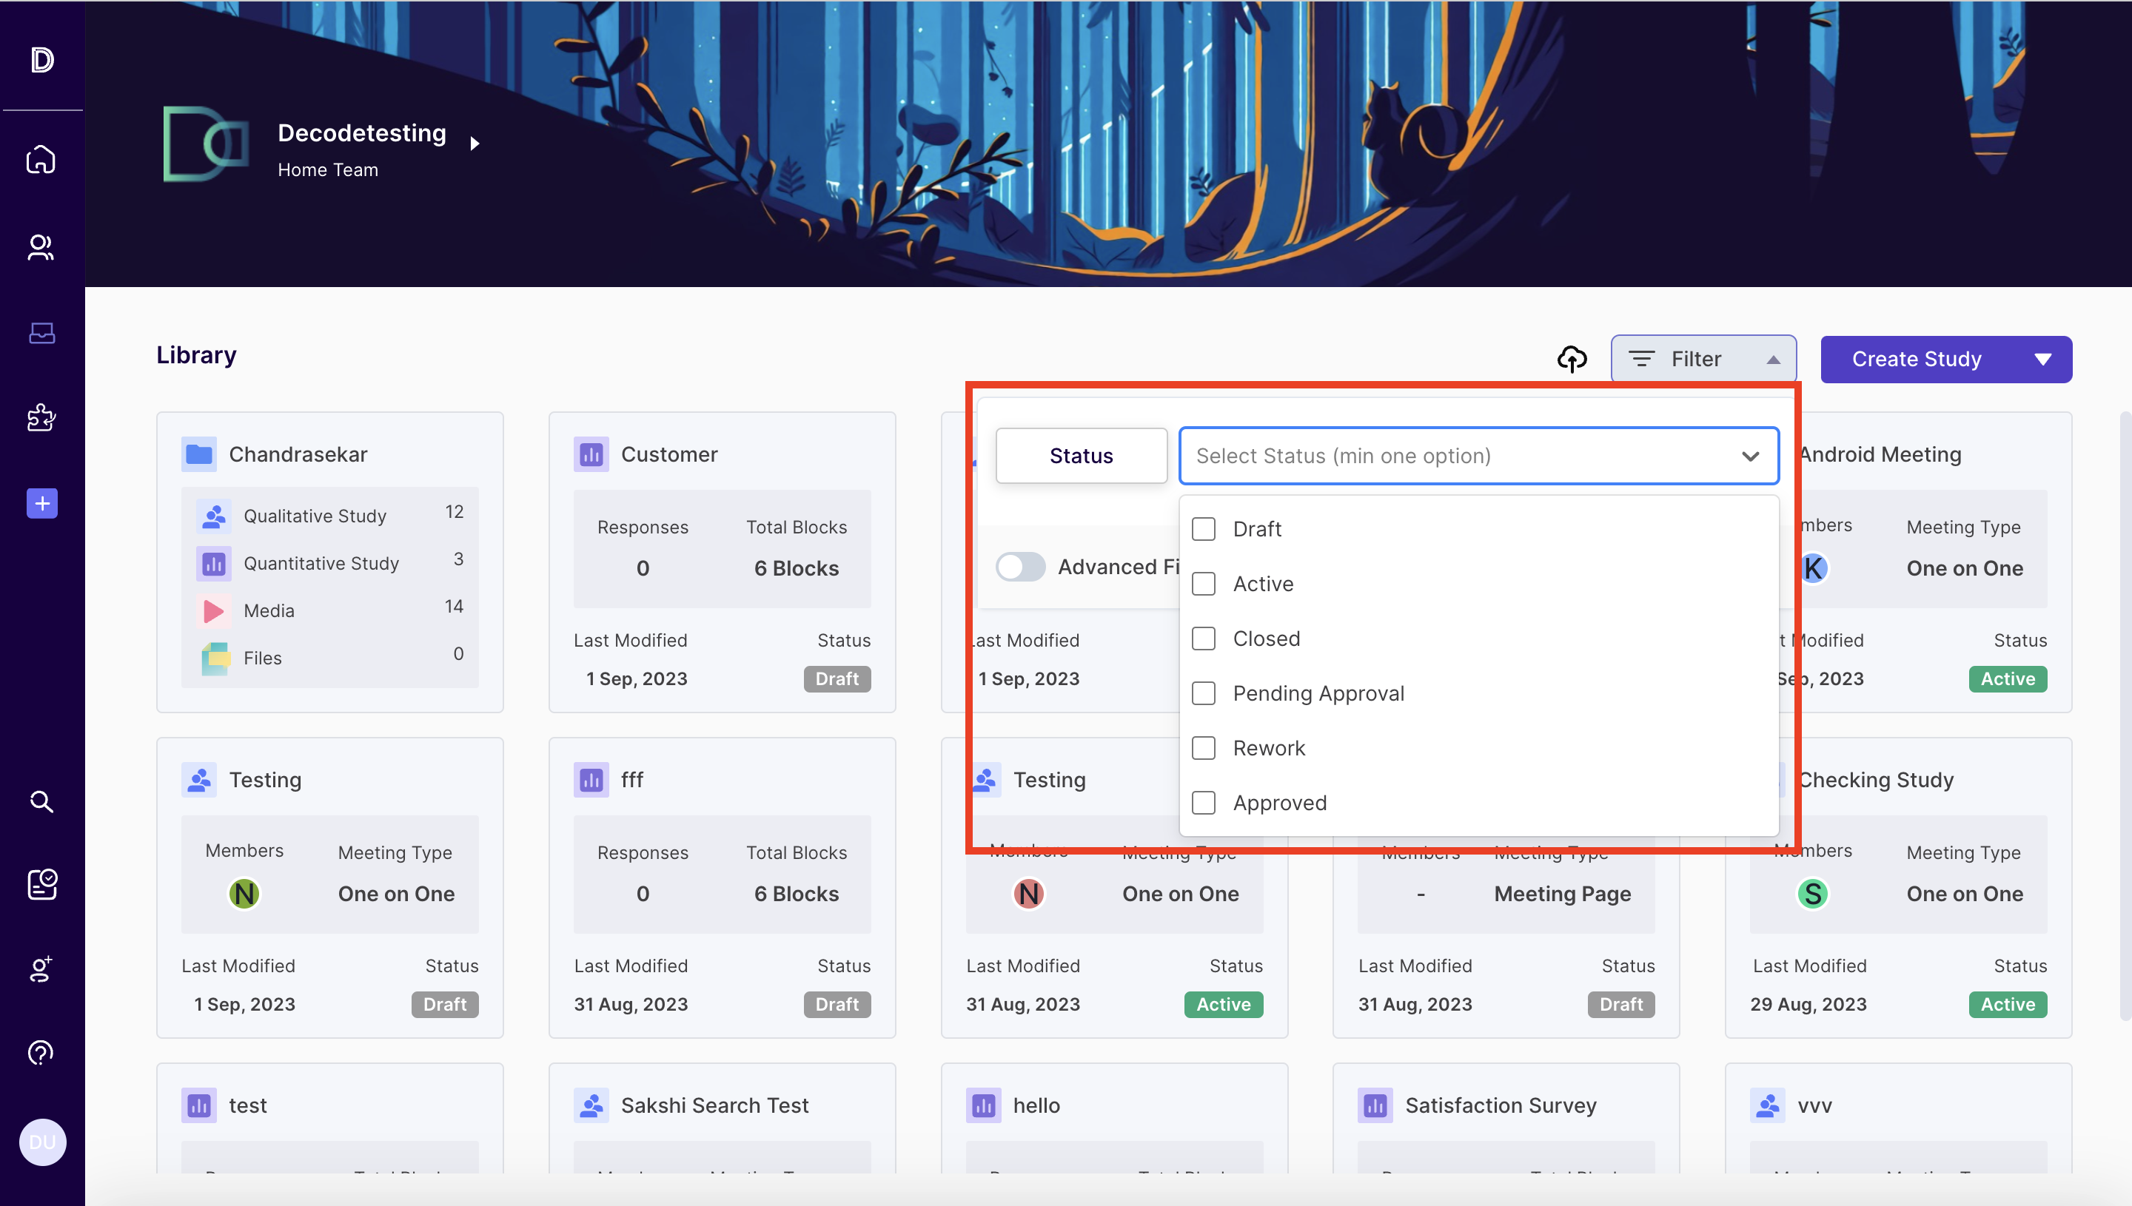Collapse the Select Status dropdown
The width and height of the screenshot is (2132, 1206).
[1750, 456]
